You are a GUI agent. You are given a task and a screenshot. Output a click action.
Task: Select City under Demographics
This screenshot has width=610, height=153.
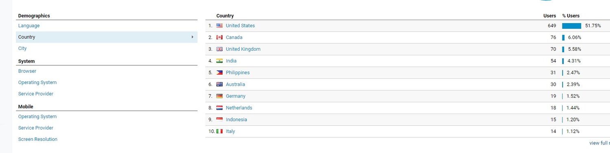[x=22, y=48]
